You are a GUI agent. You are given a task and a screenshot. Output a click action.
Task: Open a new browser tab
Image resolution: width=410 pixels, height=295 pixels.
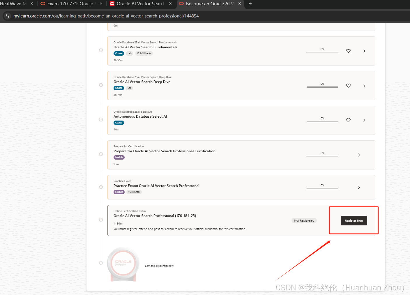point(250,4)
